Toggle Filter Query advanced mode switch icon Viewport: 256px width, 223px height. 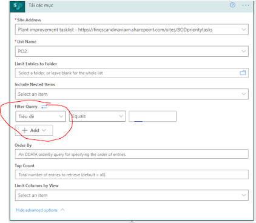pos(44,107)
